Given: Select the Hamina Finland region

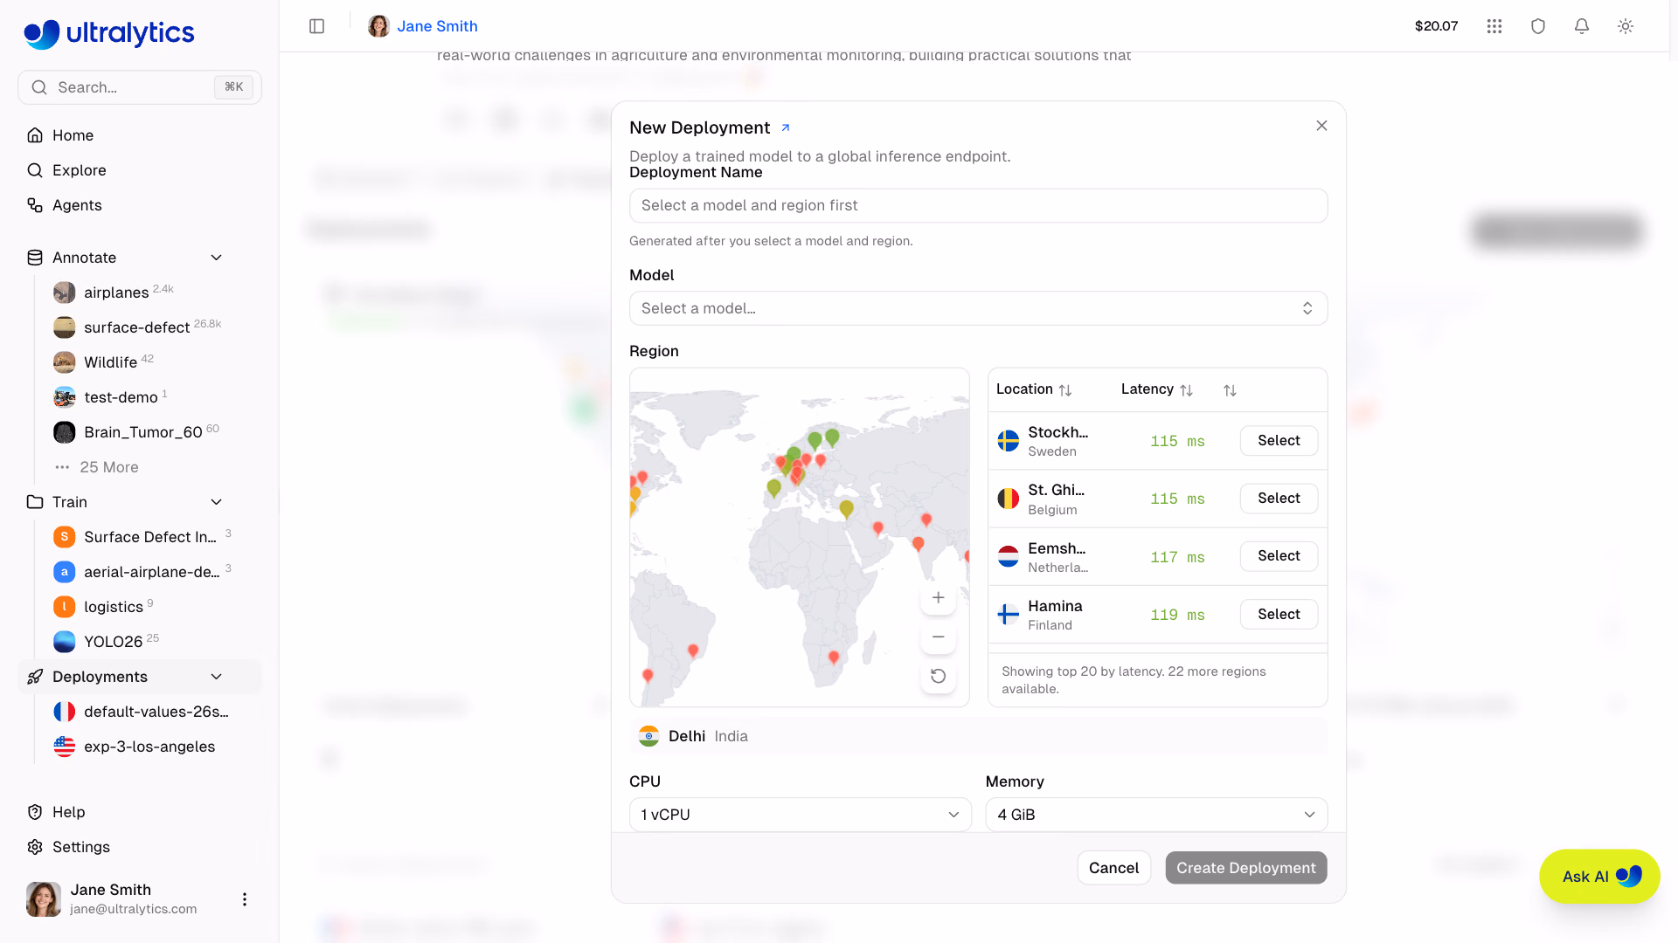Looking at the screenshot, I should 1279,615.
